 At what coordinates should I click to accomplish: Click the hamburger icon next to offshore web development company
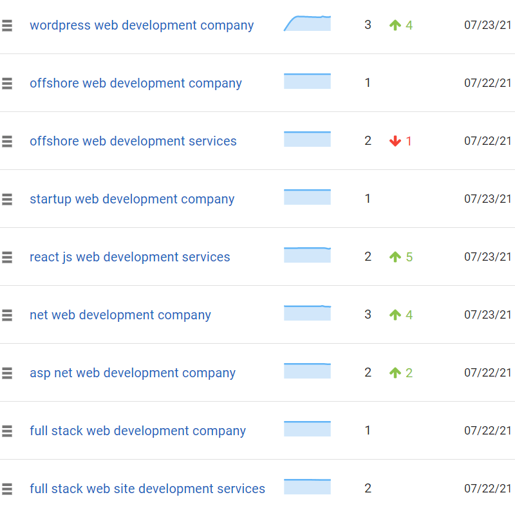pos(7,83)
